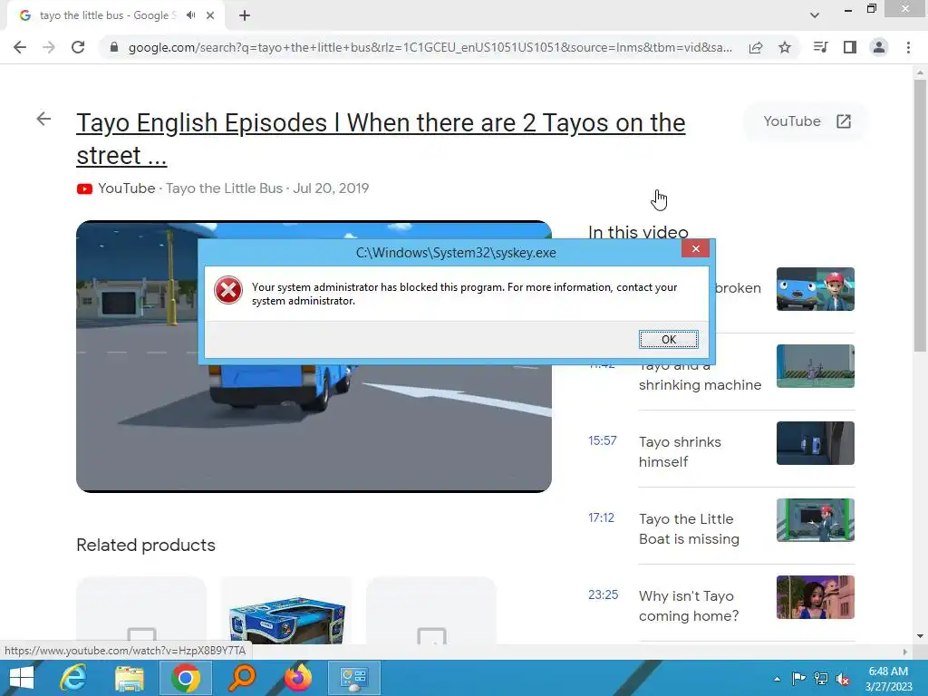Toggle the Chrome side panel icon
Image resolution: width=928 pixels, height=696 pixels.
[x=850, y=47]
